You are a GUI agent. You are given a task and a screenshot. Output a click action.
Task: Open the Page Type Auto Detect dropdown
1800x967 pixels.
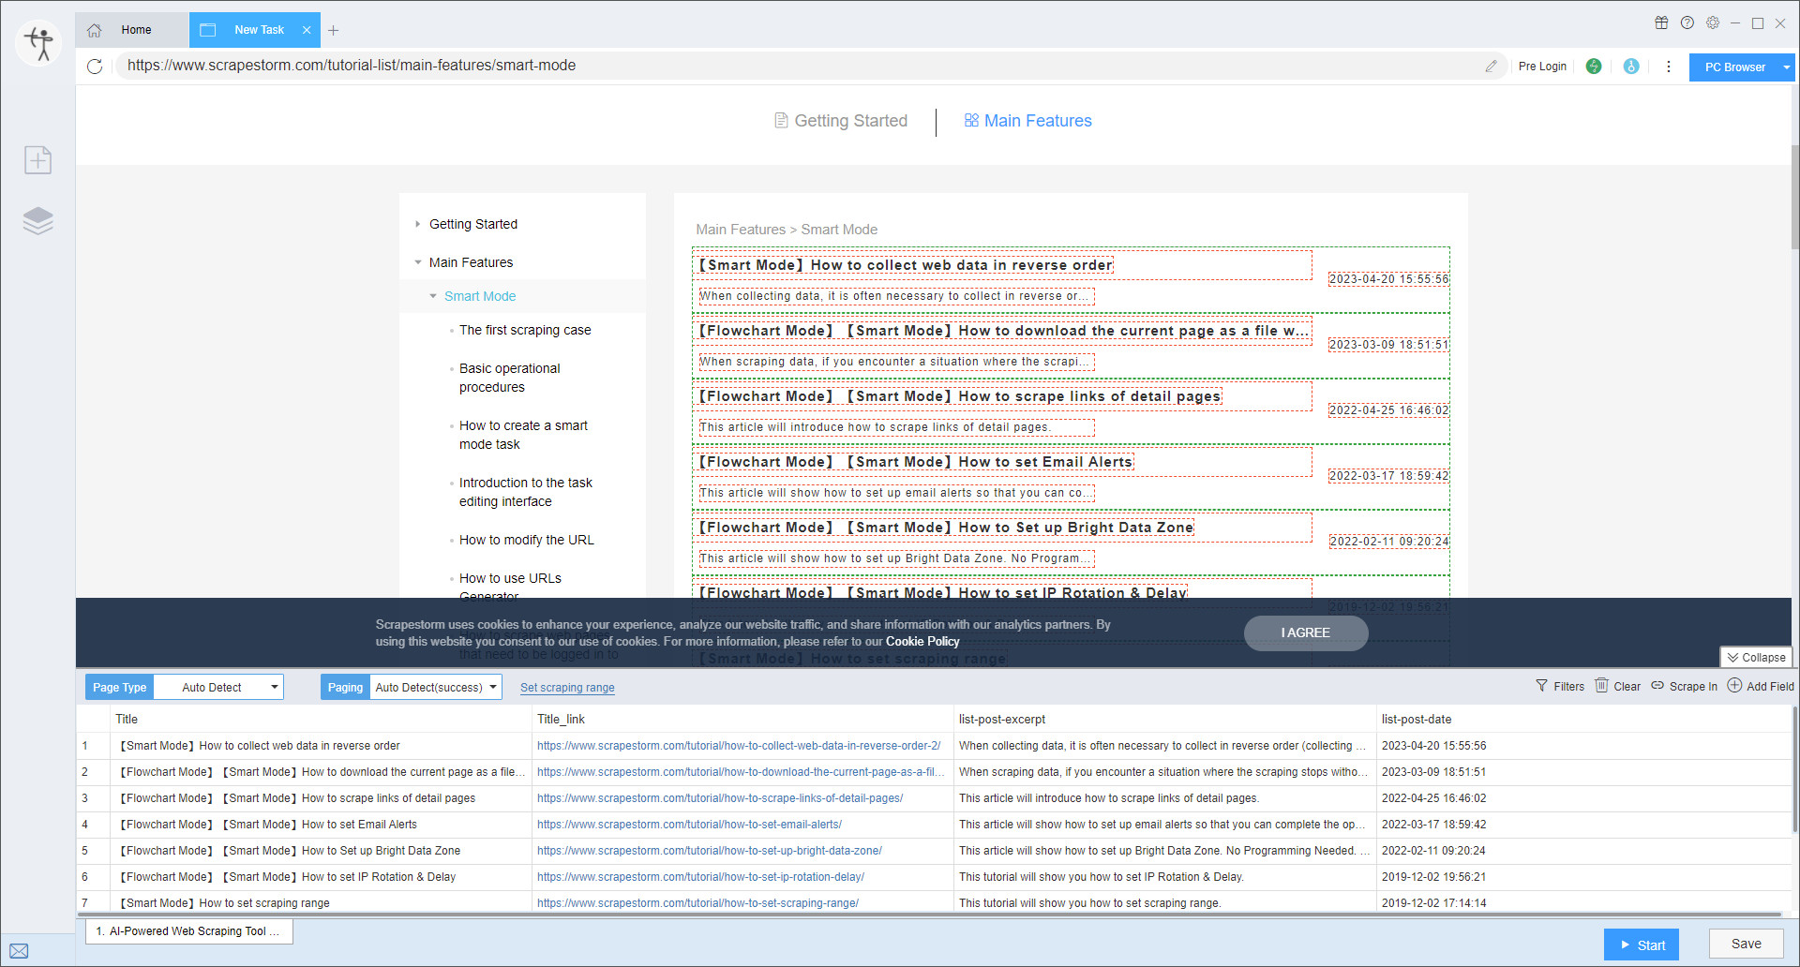click(218, 687)
